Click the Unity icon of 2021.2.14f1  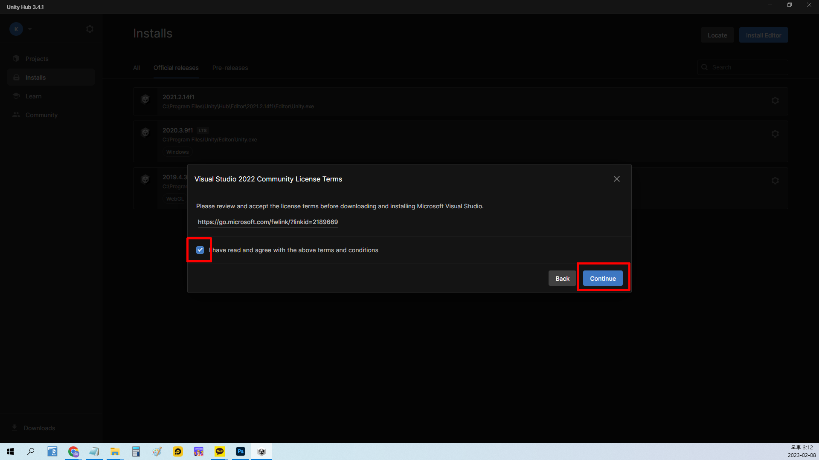(x=145, y=99)
